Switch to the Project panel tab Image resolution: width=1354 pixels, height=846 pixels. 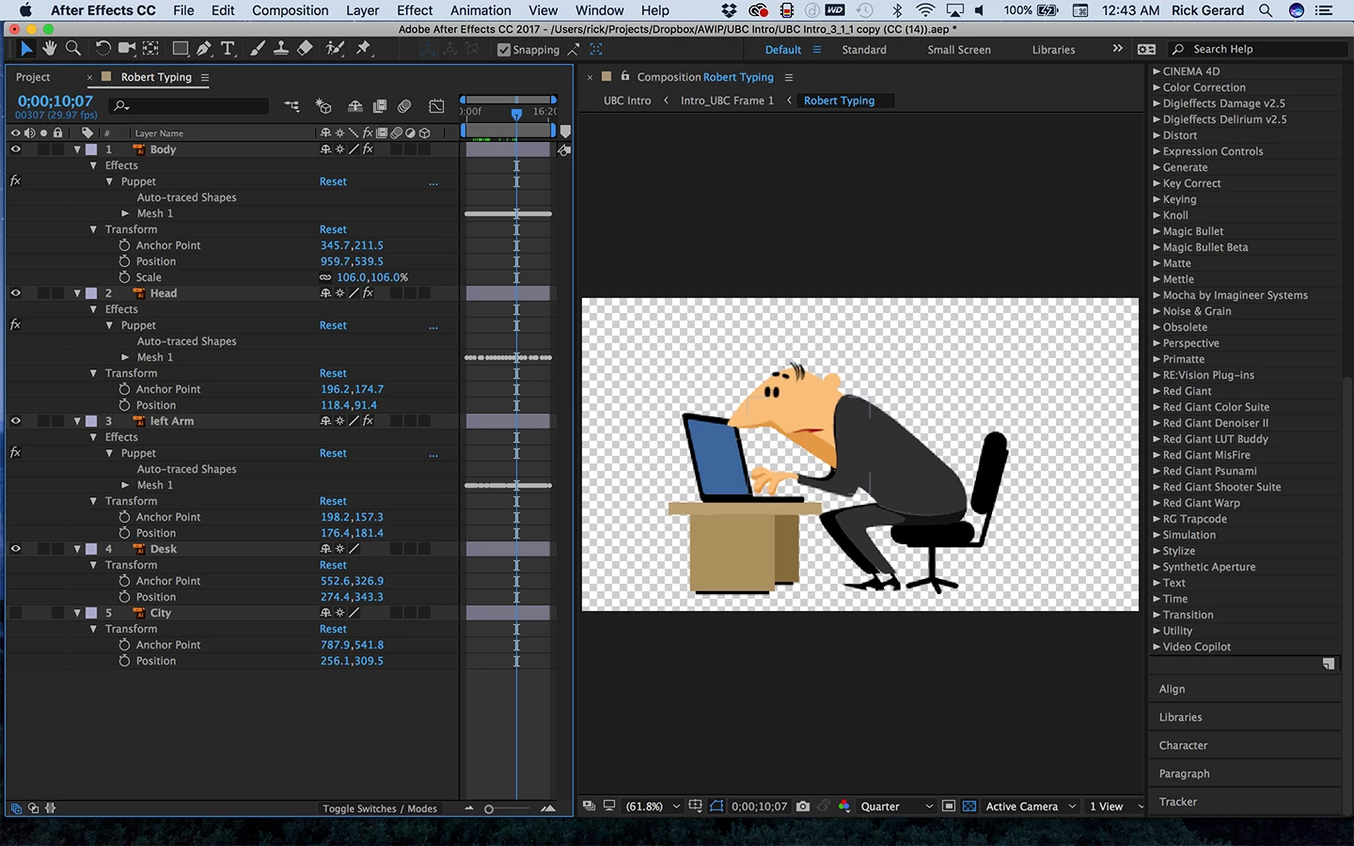pyautogui.click(x=33, y=77)
